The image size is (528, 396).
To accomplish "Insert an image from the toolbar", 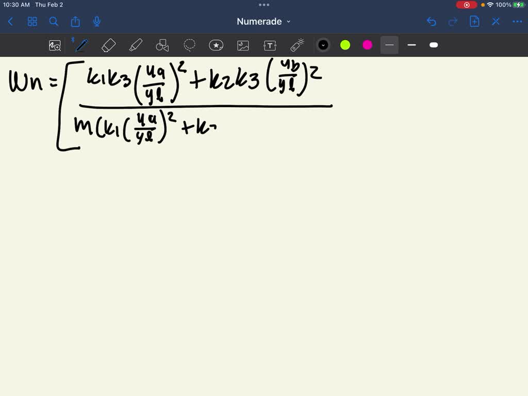I will tap(243, 45).
